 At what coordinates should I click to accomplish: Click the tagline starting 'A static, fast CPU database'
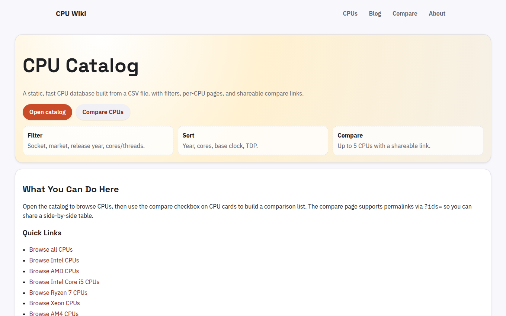[x=163, y=93]
